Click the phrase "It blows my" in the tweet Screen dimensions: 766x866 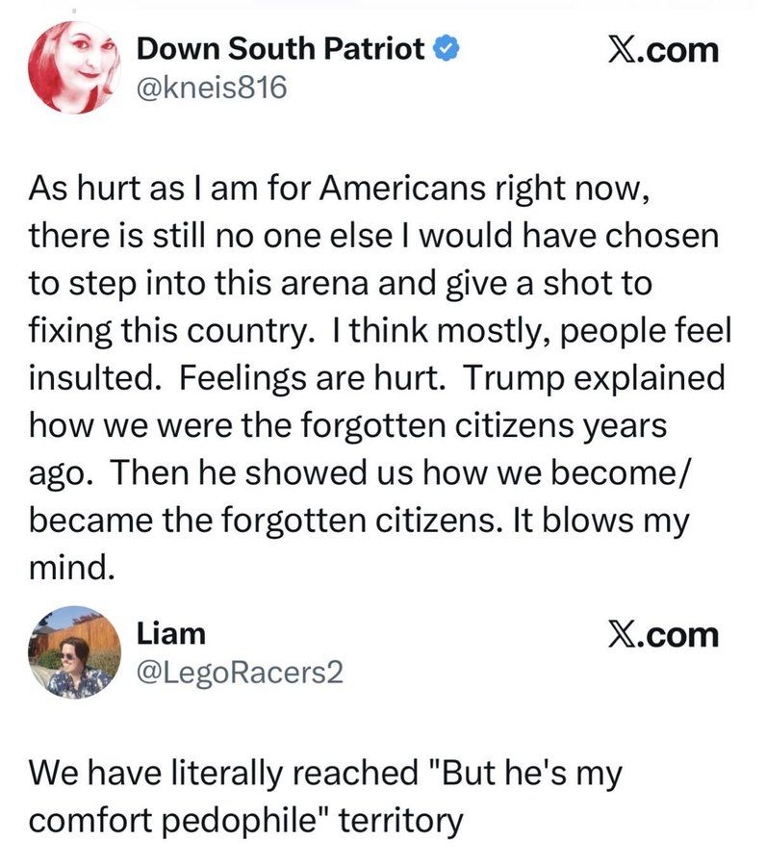[x=601, y=521]
